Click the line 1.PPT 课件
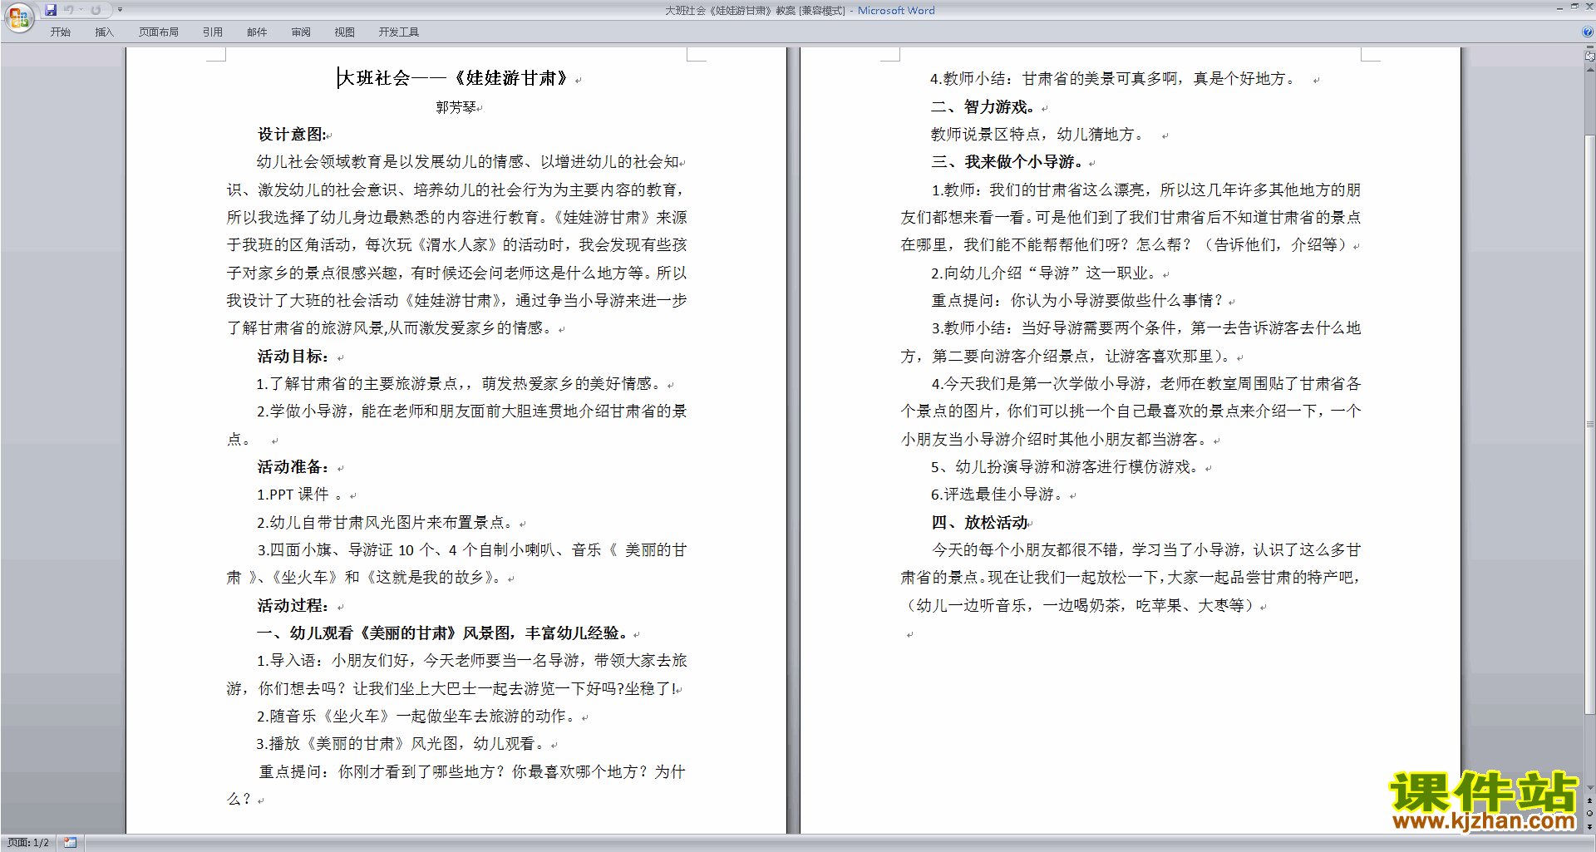 coord(299,495)
